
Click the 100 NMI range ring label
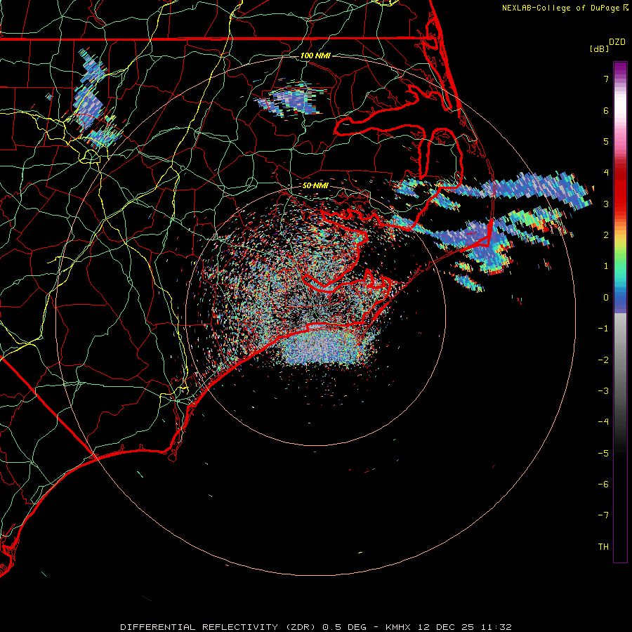tap(315, 55)
